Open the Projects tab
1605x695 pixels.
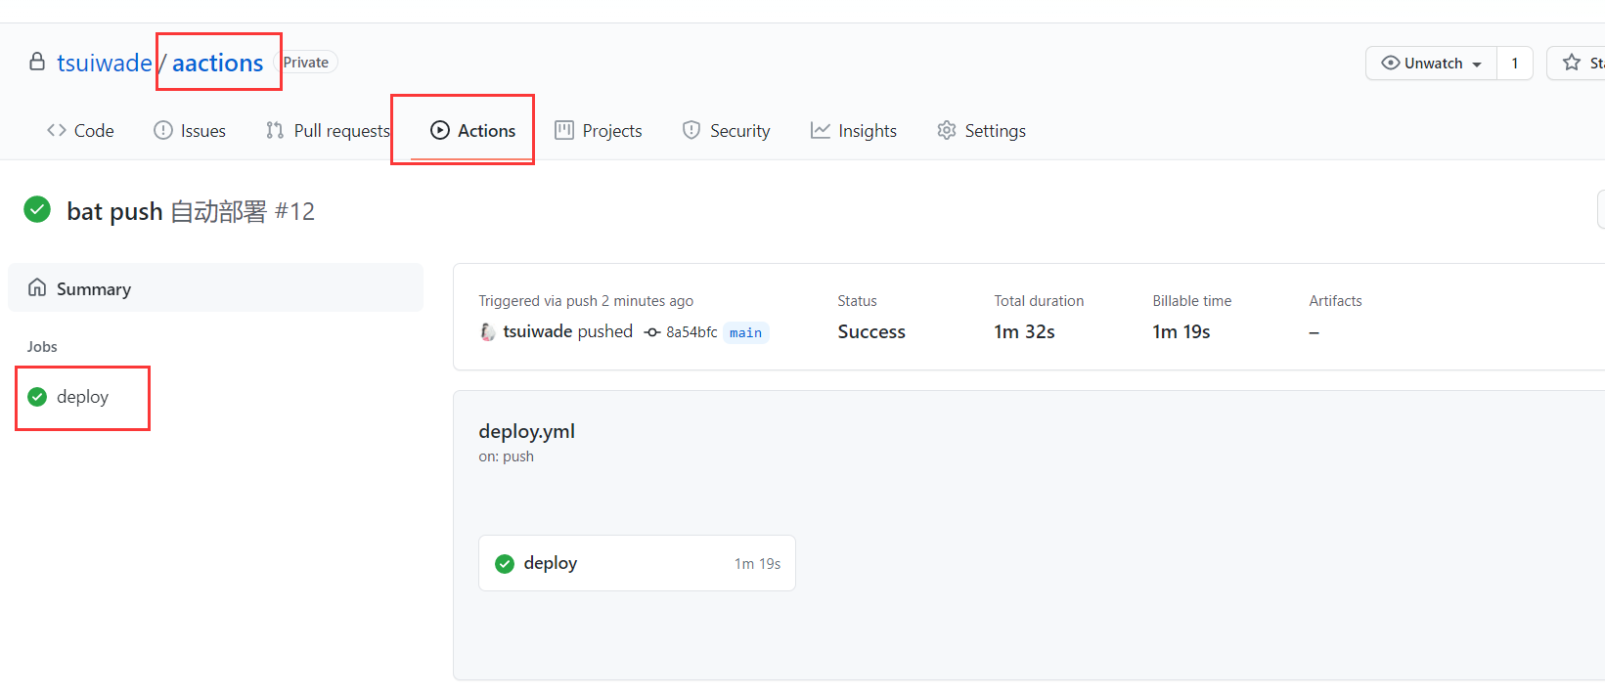(599, 130)
